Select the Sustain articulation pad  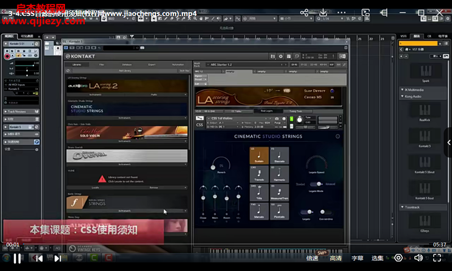click(x=259, y=156)
